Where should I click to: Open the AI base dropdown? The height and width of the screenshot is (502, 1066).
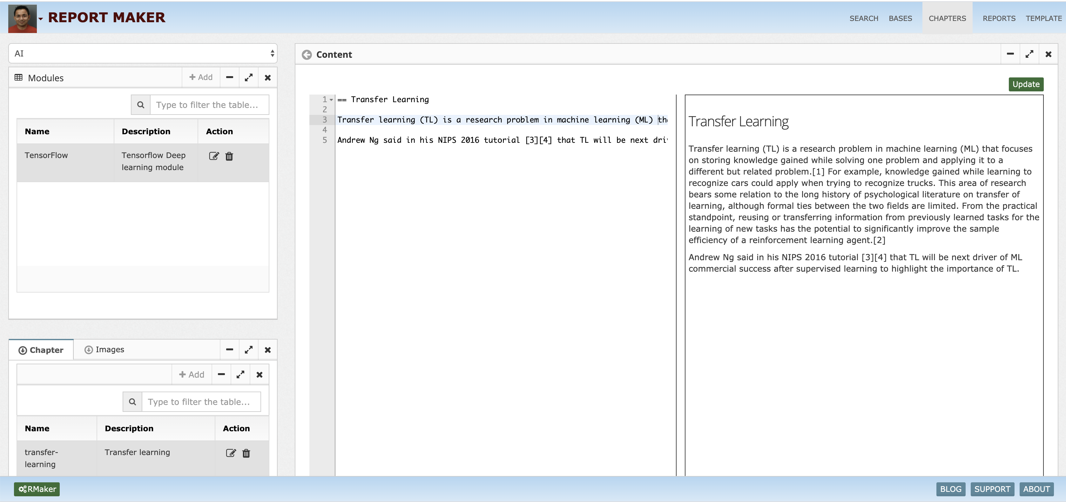click(x=143, y=53)
